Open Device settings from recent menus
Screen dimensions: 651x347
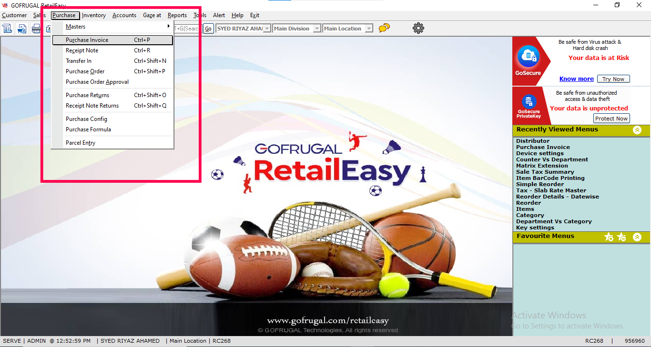tap(540, 153)
